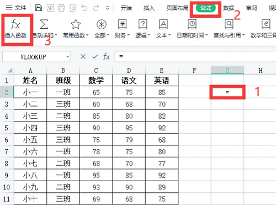Confirm formula entry with checkmark

click(x=95, y=56)
